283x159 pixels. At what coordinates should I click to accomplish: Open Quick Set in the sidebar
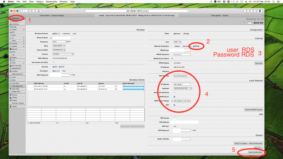tap(17, 18)
